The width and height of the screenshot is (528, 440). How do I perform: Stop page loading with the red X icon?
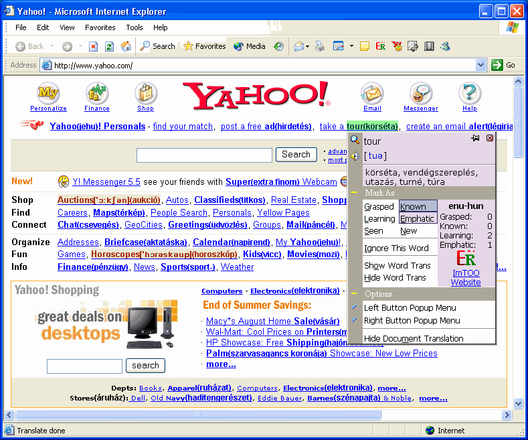[93, 46]
